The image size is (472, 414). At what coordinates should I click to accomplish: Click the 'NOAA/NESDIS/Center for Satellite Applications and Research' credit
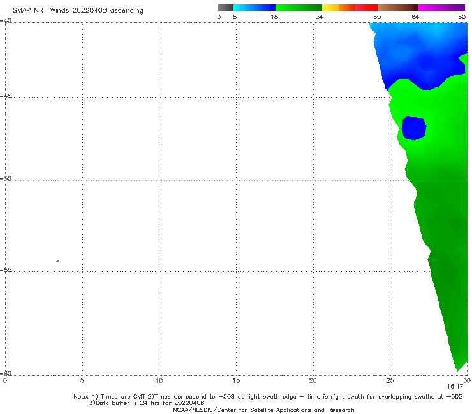(x=263, y=410)
